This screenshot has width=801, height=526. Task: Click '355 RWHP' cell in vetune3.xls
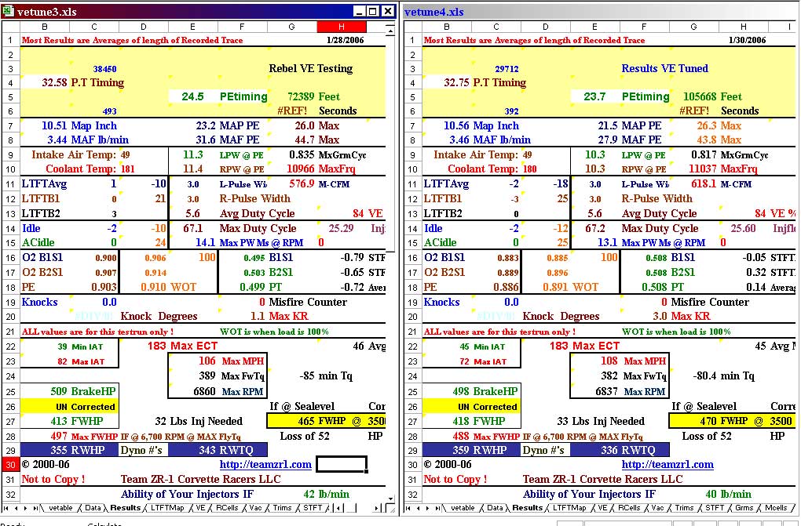click(69, 450)
